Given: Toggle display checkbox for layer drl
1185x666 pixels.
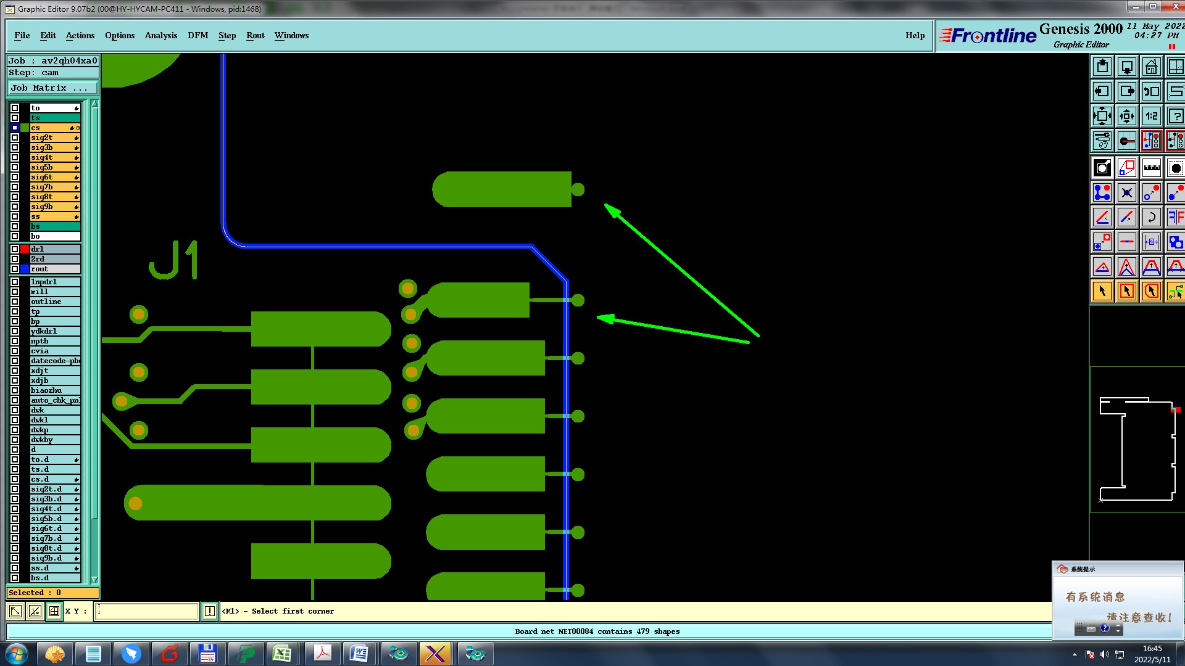Looking at the screenshot, I should (15, 249).
